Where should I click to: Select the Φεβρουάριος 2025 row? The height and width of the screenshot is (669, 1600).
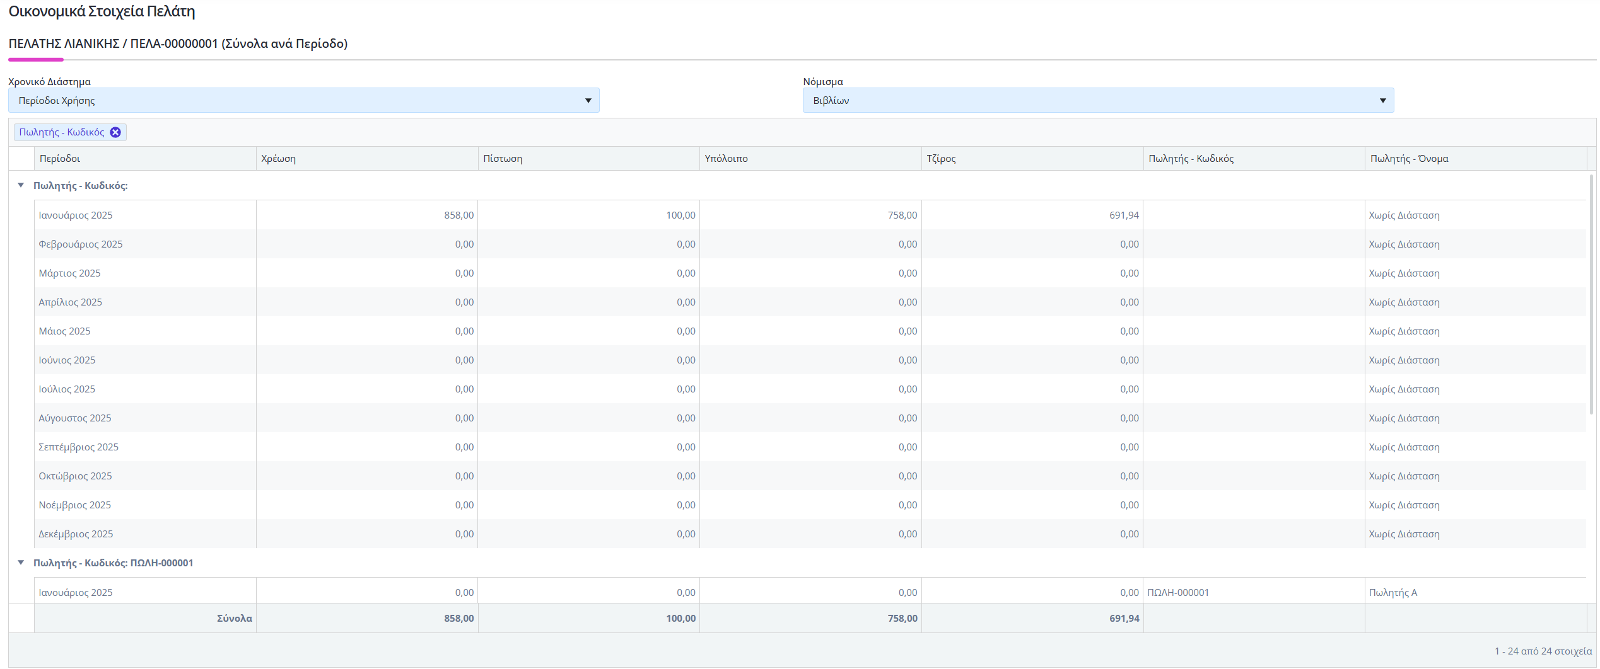(x=810, y=244)
